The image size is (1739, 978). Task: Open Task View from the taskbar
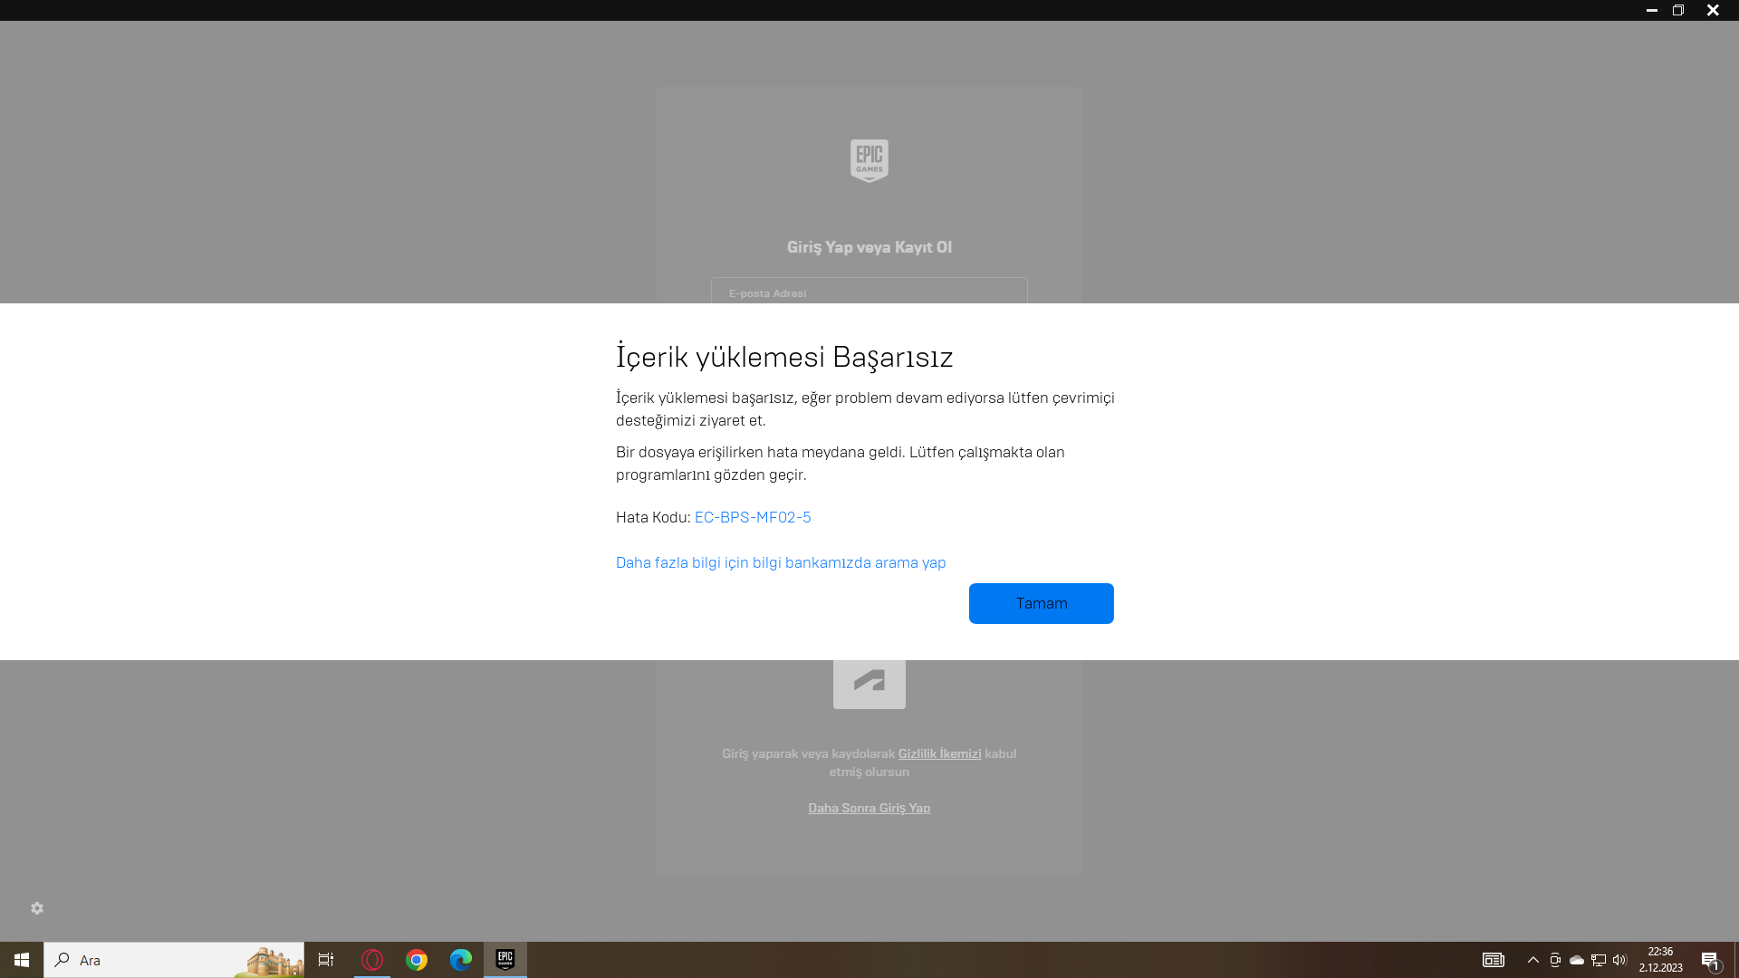326,960
